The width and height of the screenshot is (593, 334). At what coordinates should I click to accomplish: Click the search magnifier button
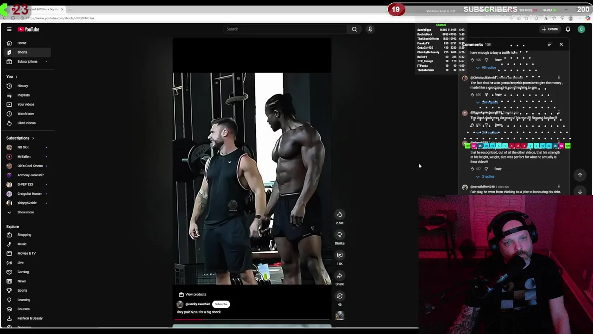(x=354, y=29)
